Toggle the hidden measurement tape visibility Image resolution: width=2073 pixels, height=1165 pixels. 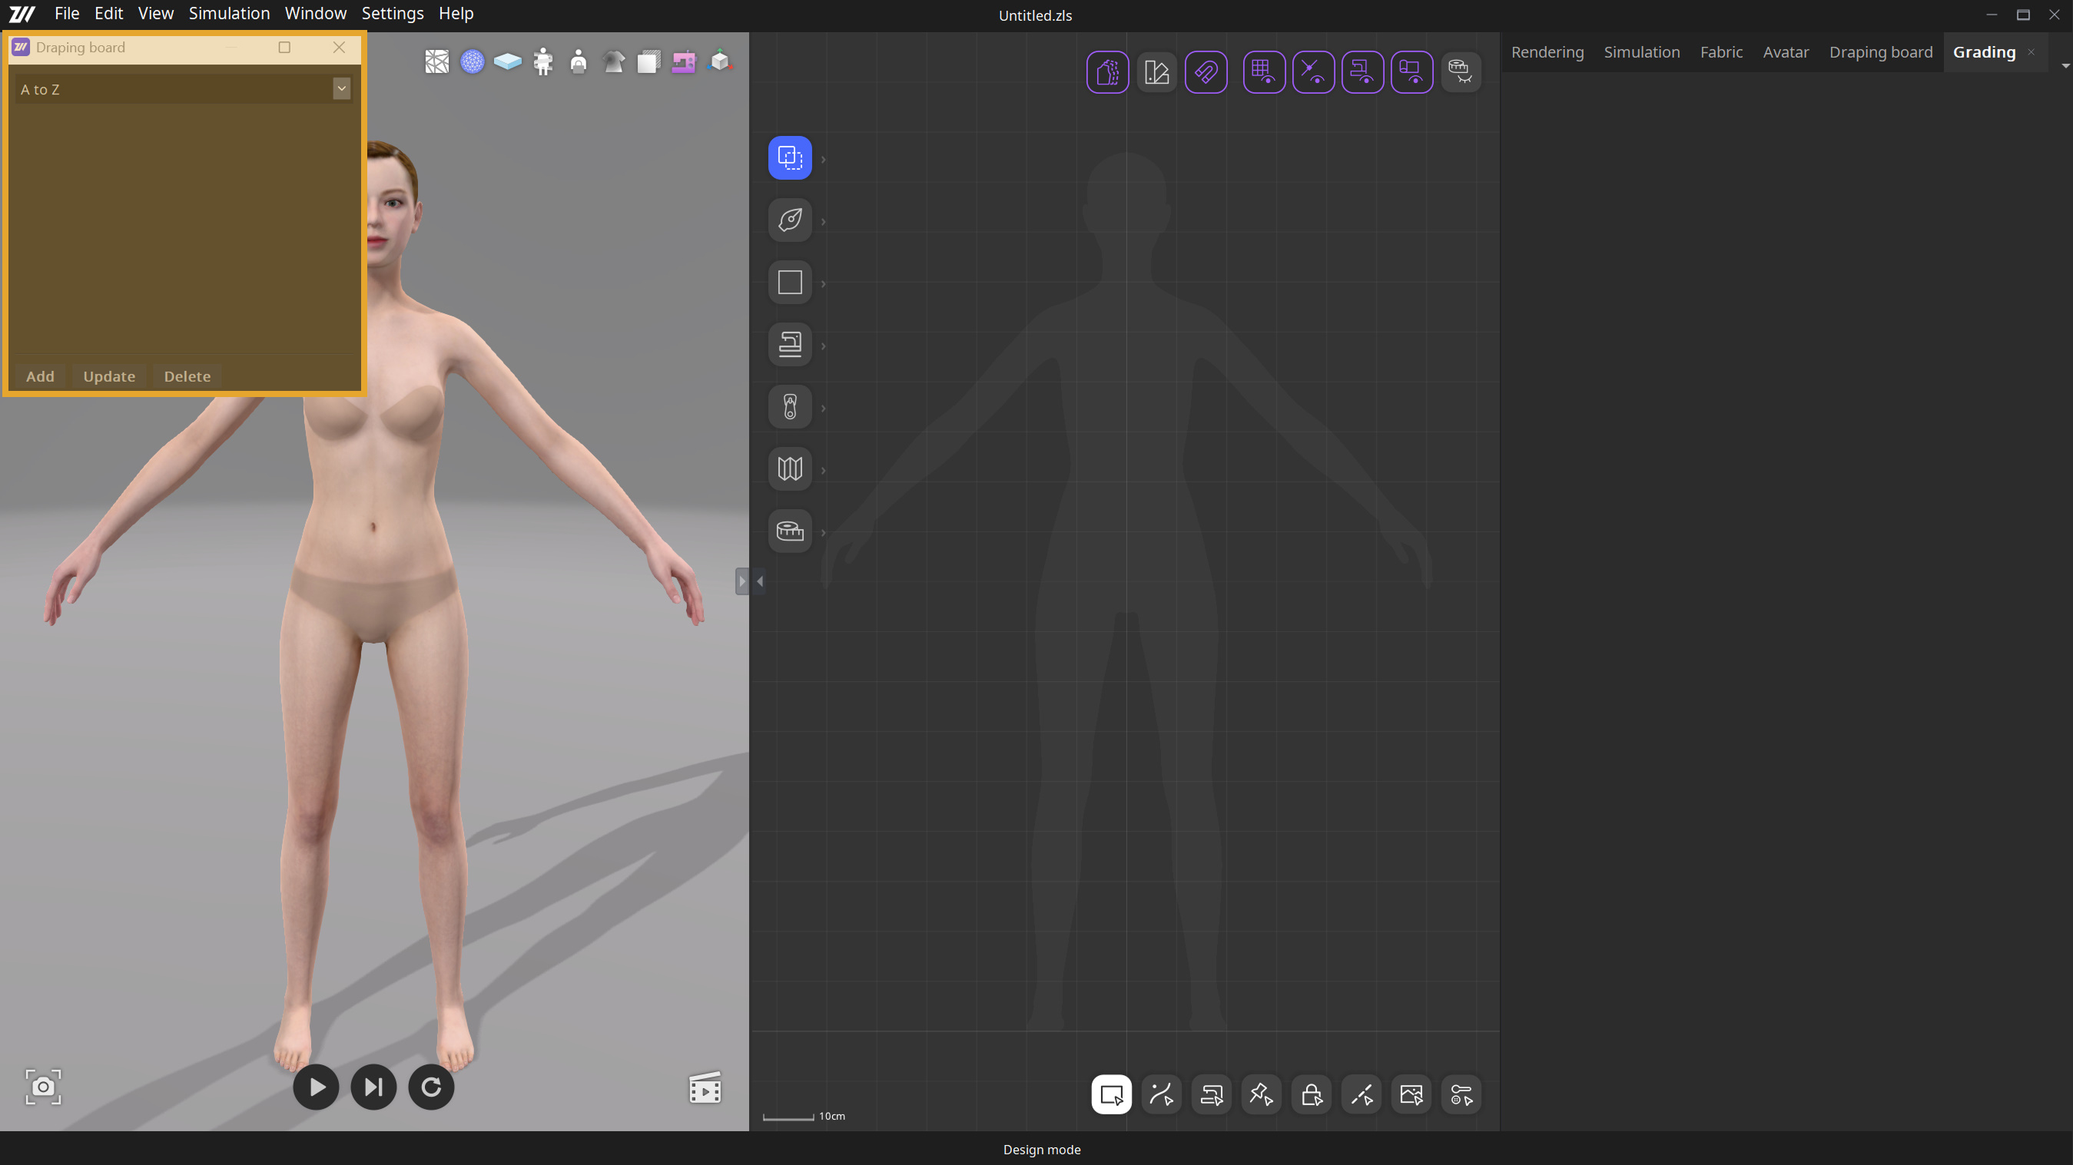[1460, 72]
